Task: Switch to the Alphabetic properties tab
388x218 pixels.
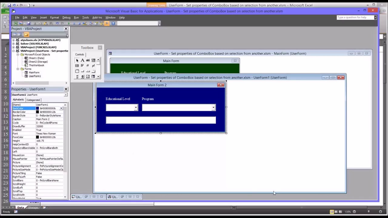Action: [x=18, y=100]
